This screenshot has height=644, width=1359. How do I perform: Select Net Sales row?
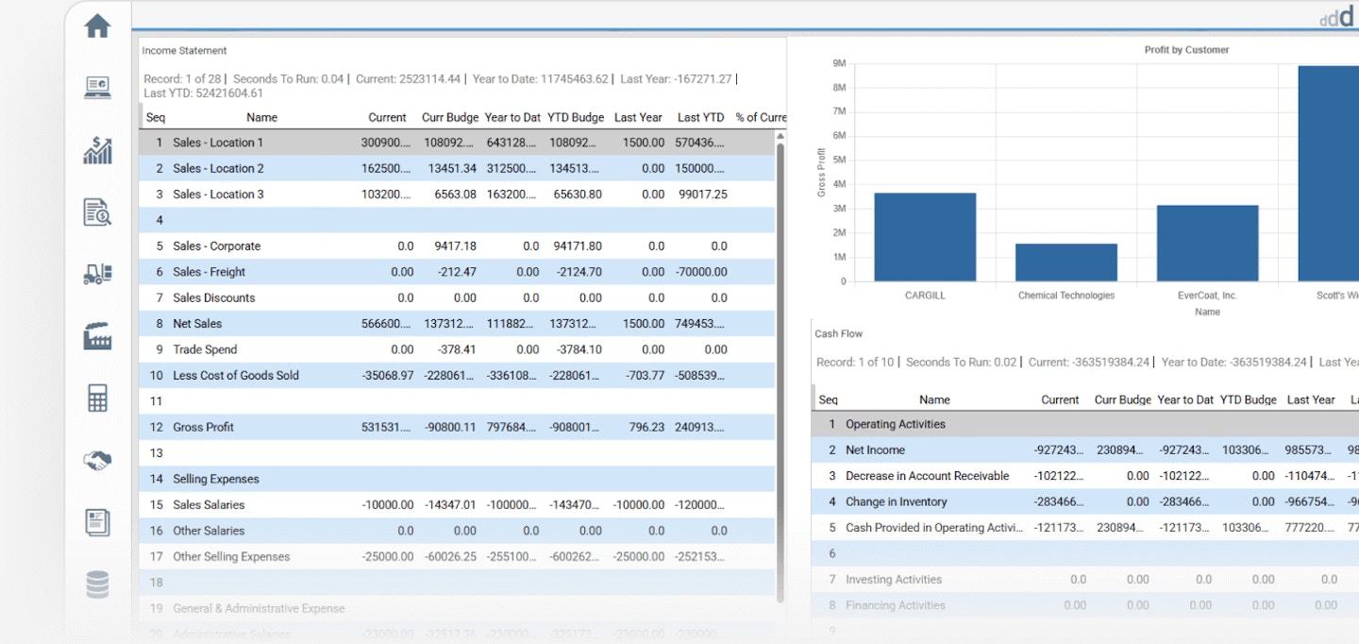tap(457, 324)
